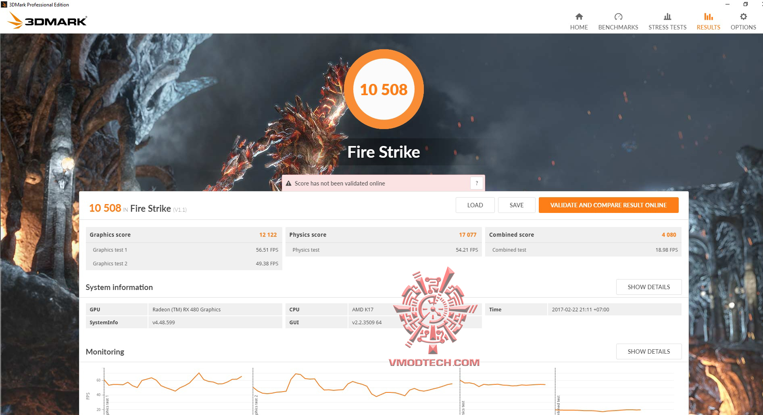The width and height of the screenshot is (763, 415).
Task: Click the Score has not been validated online message
Action: click(340, 184)
